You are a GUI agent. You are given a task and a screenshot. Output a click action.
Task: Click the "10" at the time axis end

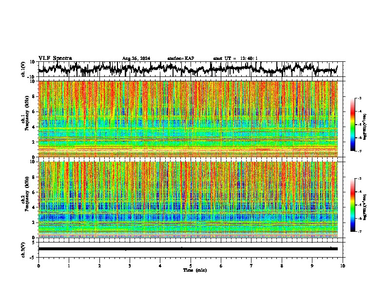343,266
